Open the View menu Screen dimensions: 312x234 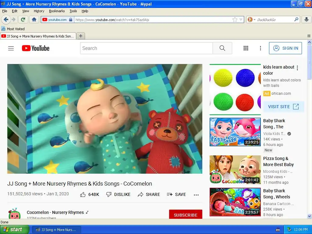coord(26,11)
